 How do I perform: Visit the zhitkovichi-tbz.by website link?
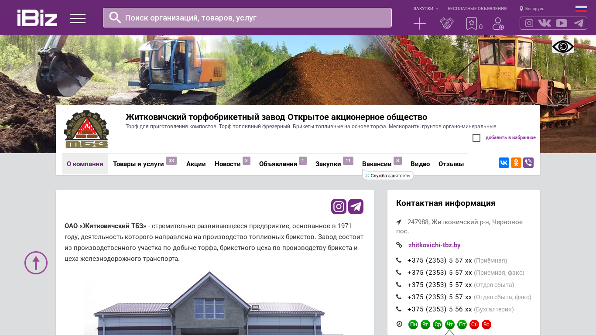(x=434, y=245)
